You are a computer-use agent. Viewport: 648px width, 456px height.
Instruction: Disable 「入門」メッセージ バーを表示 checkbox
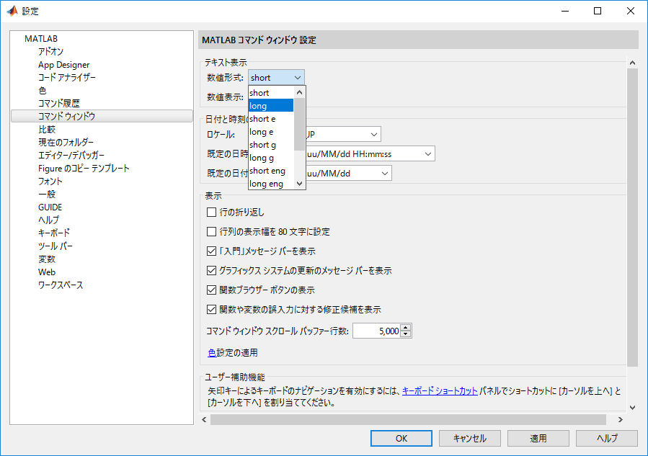pyautogui.click(x=212, y=251)
